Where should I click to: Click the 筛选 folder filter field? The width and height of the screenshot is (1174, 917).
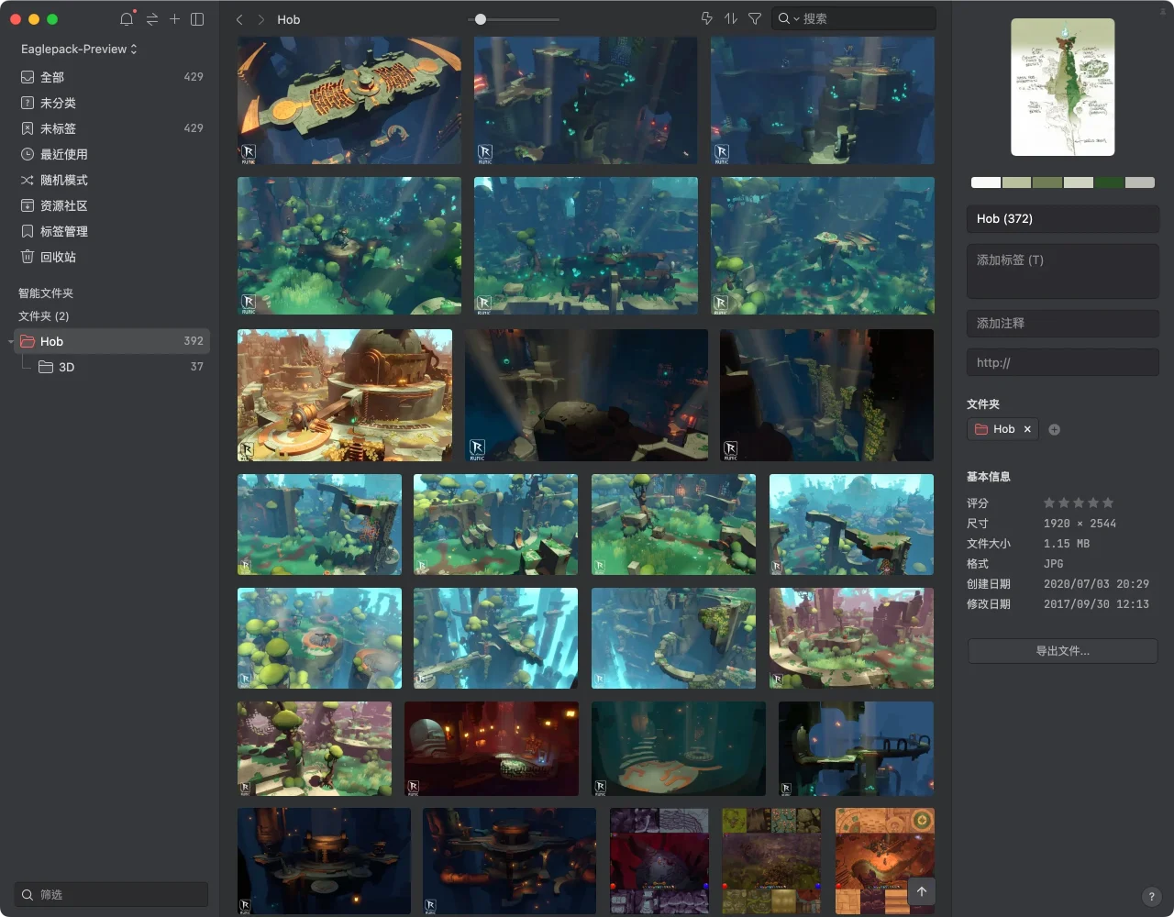coord(112,894)
